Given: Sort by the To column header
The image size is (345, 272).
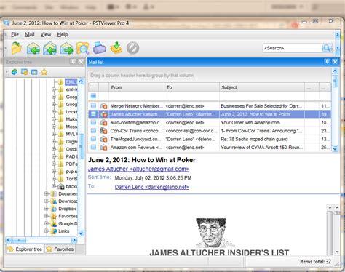Looking at the screenshot, I should point(191,87).
